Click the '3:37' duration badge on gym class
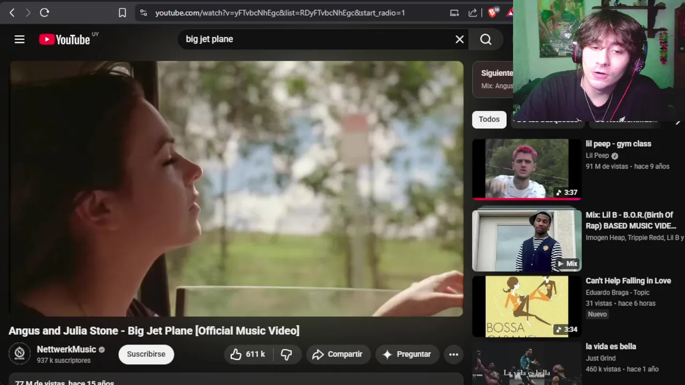This screenshot has height=385, width=685. [x=567, y=192]
